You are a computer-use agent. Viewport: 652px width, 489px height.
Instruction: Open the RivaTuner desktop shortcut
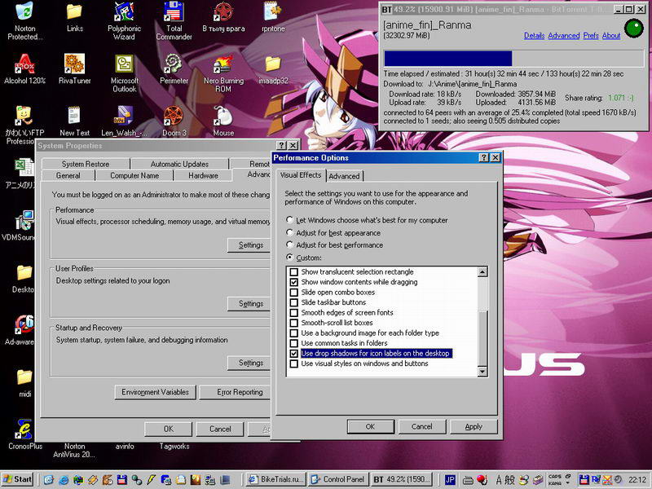74,64
